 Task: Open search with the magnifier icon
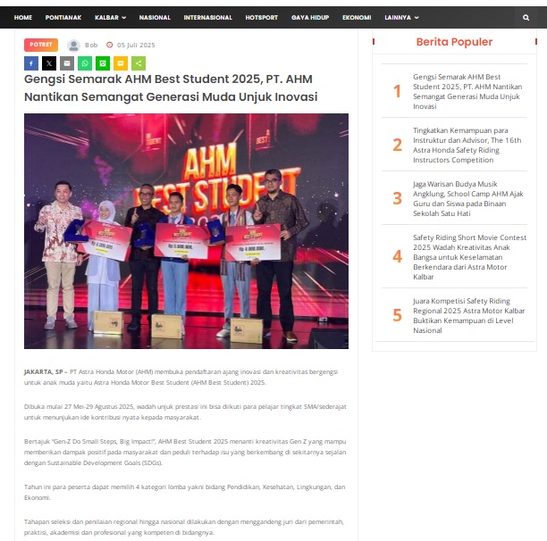tap(526, 18)
